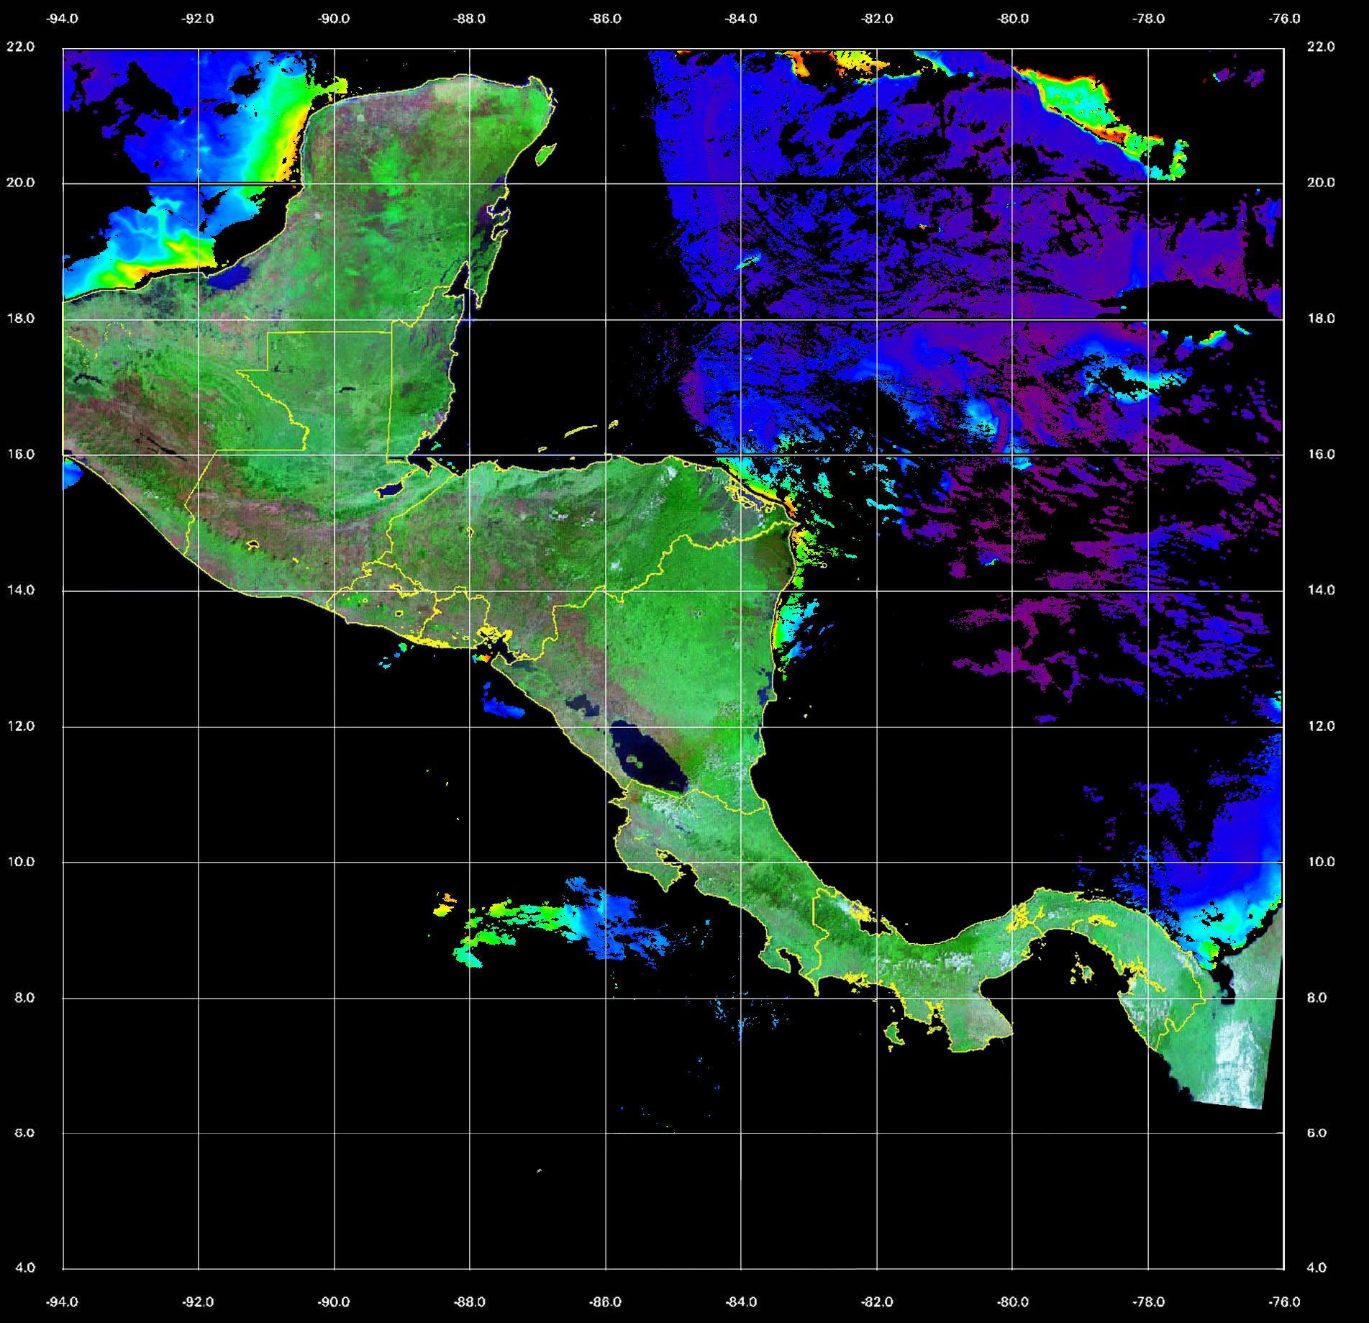Click Coiba island south of Panama
1369x1323 pixels.
coord(893,1035)
